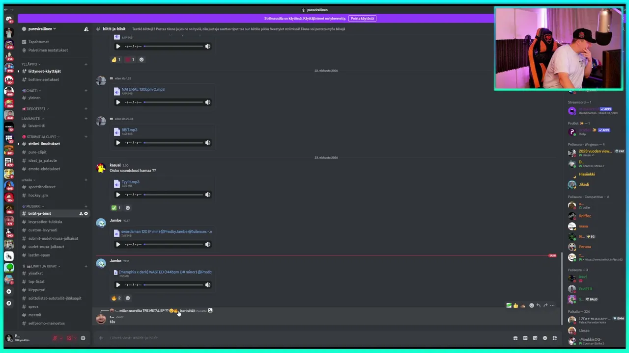This screenshot has height=353, width=629.
Task: Explore discoverable servers compass icon
Action: (8, 303)
